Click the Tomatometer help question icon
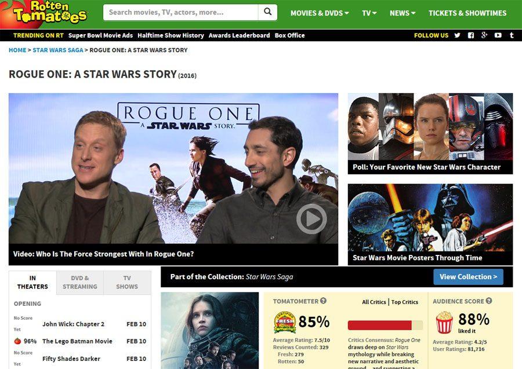 point(323,301)
